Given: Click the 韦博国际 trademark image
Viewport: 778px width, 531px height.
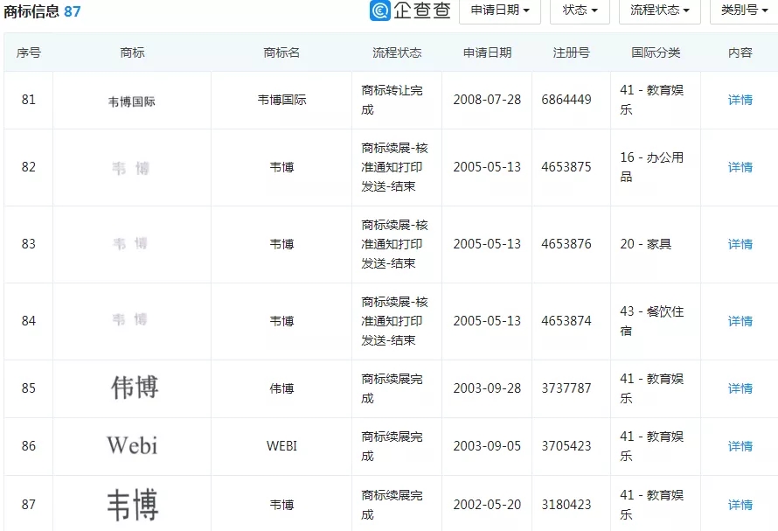Looking at the screenshot, I should [131, 100].
